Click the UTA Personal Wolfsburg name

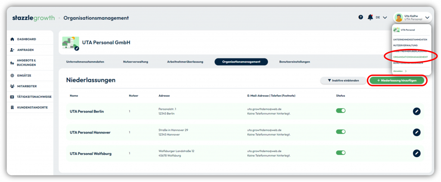point(90,154)
